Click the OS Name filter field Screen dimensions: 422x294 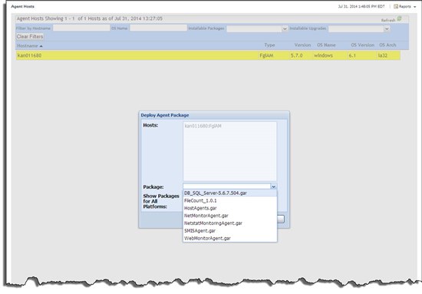[158, 28]
